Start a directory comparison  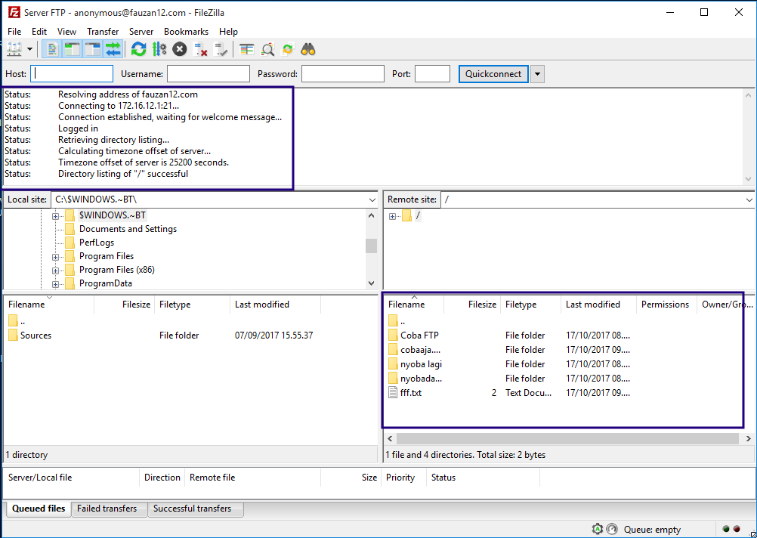click(267, 48)
